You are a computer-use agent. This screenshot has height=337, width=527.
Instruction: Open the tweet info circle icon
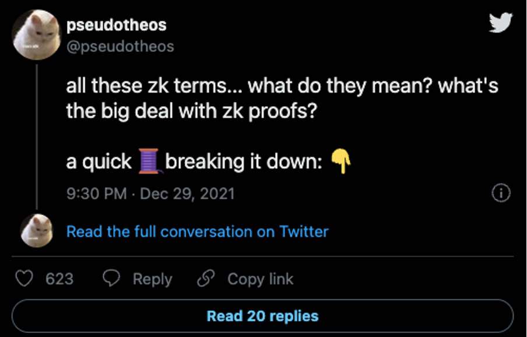pos(501,193)
